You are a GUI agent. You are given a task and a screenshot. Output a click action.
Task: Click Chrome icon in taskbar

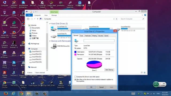21,94
